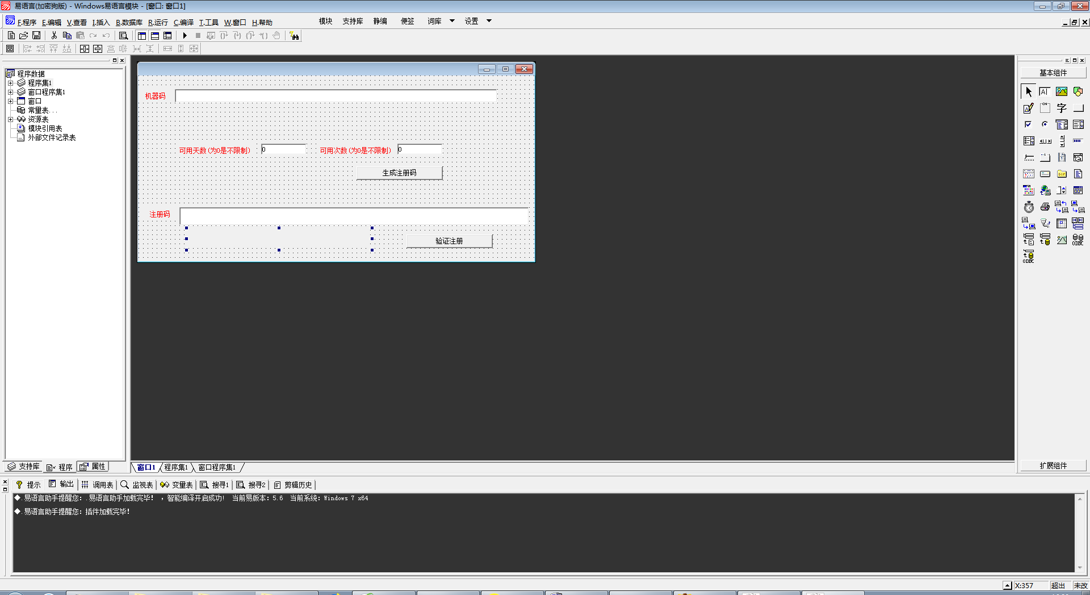Select the Checkbox component tool
The height and width of the screenshot is (595, 1090).
[1029, 125]
